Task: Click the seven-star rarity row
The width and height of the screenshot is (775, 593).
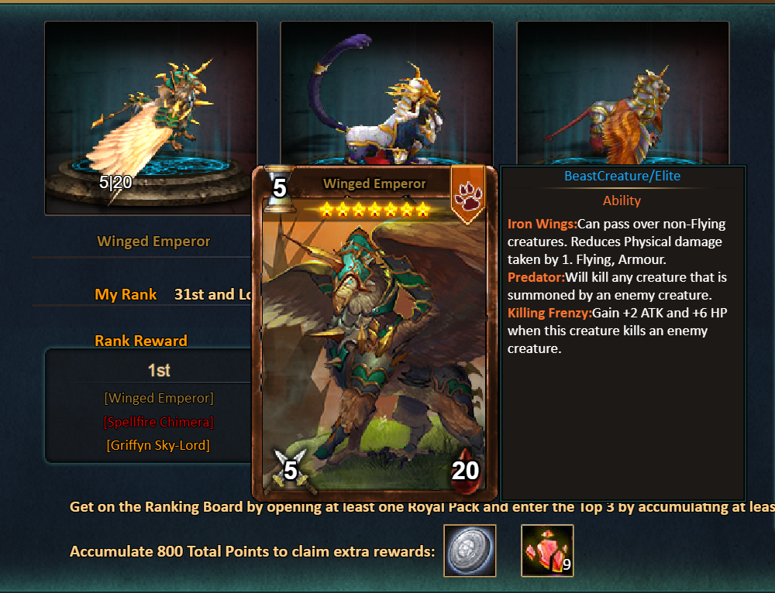Action: [x=374, y=211]
